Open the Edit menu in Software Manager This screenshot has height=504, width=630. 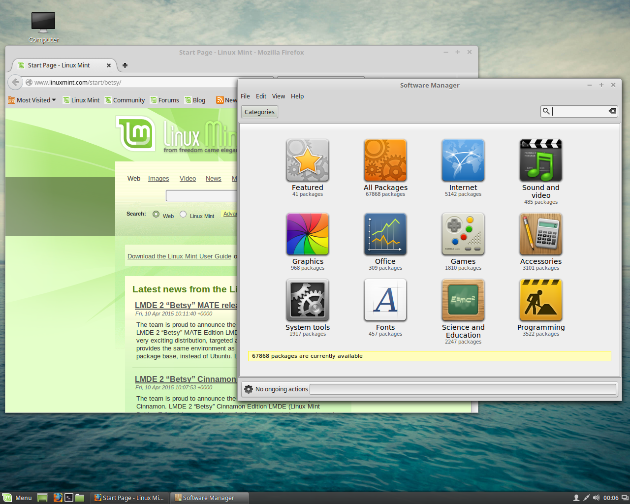click(261, 96)
